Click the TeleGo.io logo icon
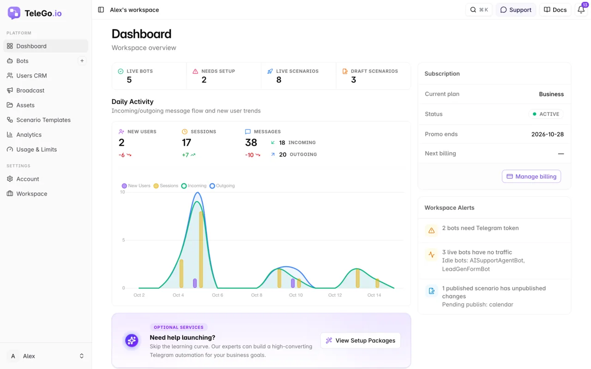 pyautogui.click(x=14, y=13)
